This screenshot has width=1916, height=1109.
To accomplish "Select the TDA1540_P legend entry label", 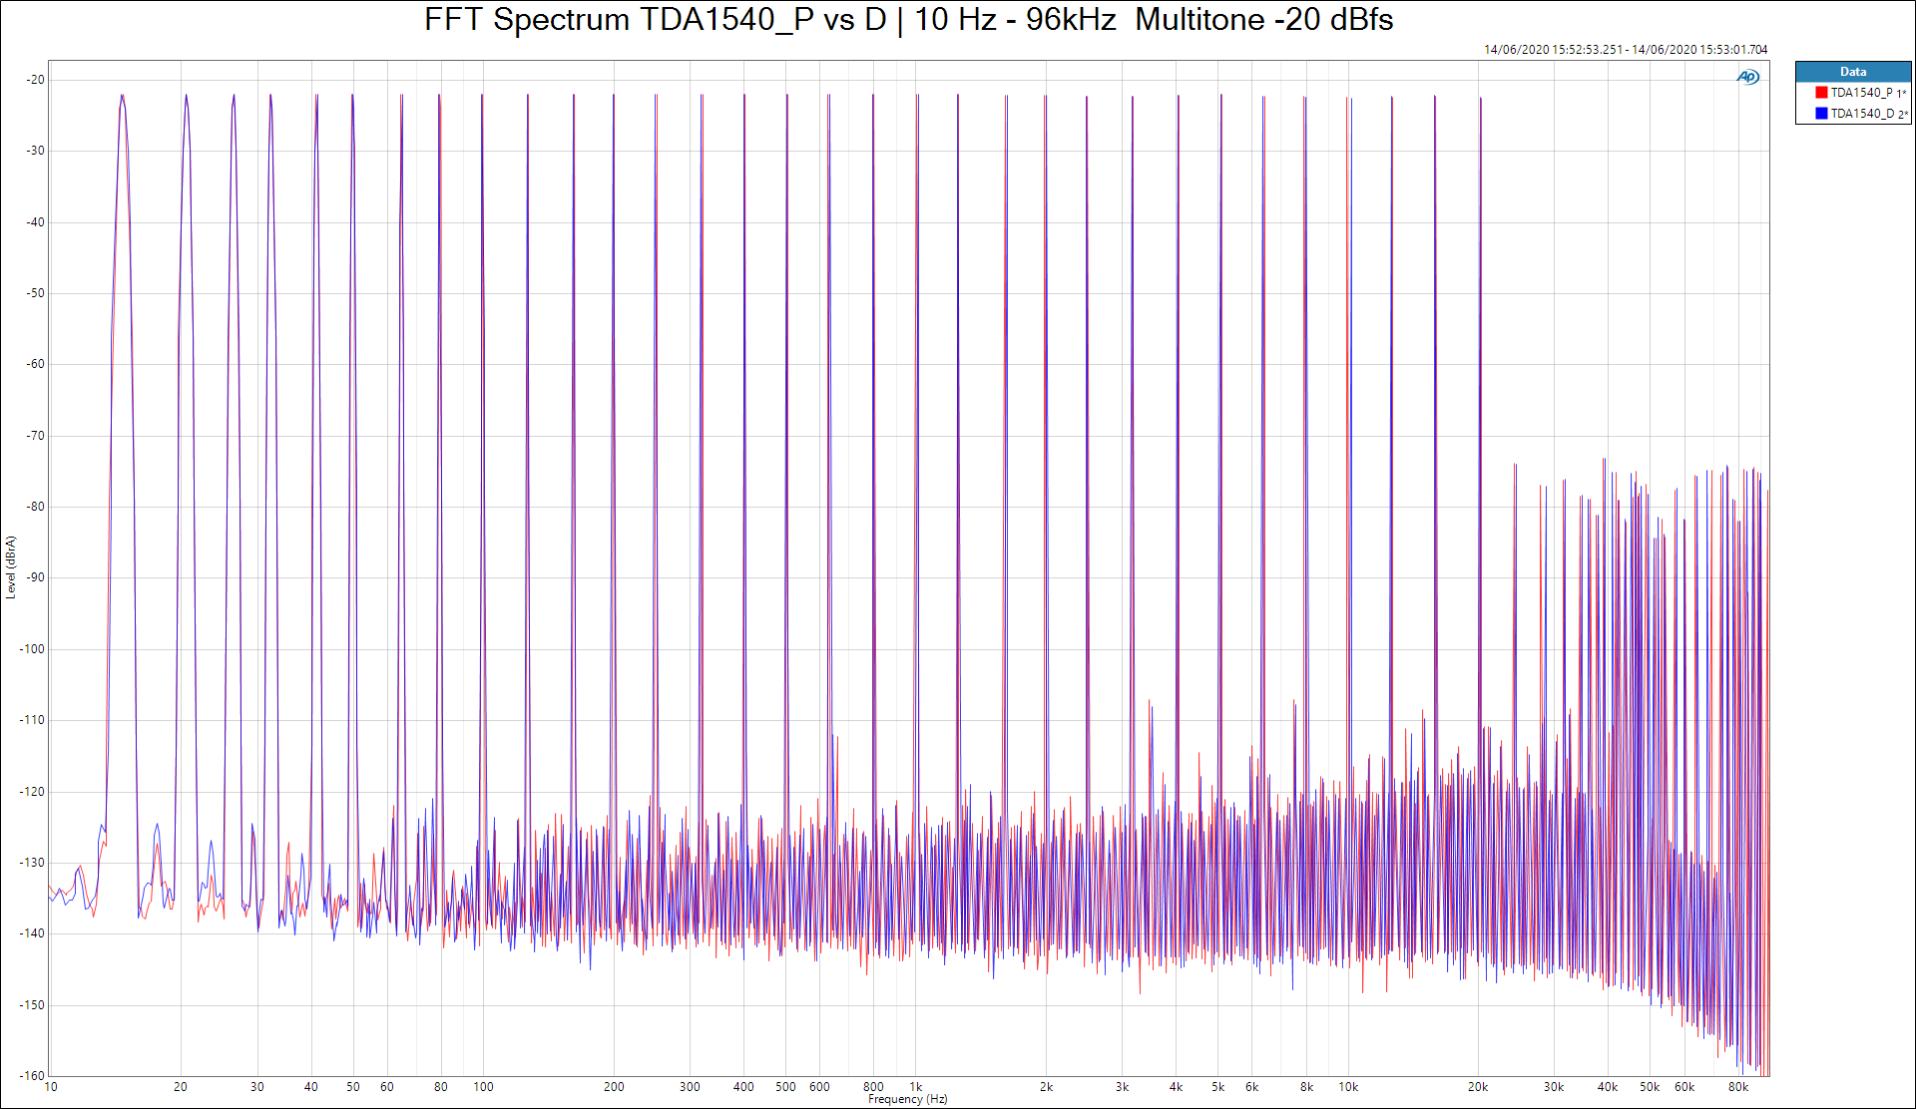I will coord(1861,93).
